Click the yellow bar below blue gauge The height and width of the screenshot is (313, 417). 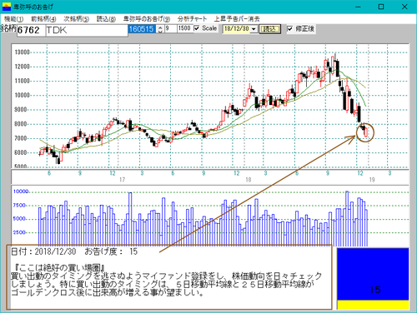pyautogui.click(x=373, y=305)
